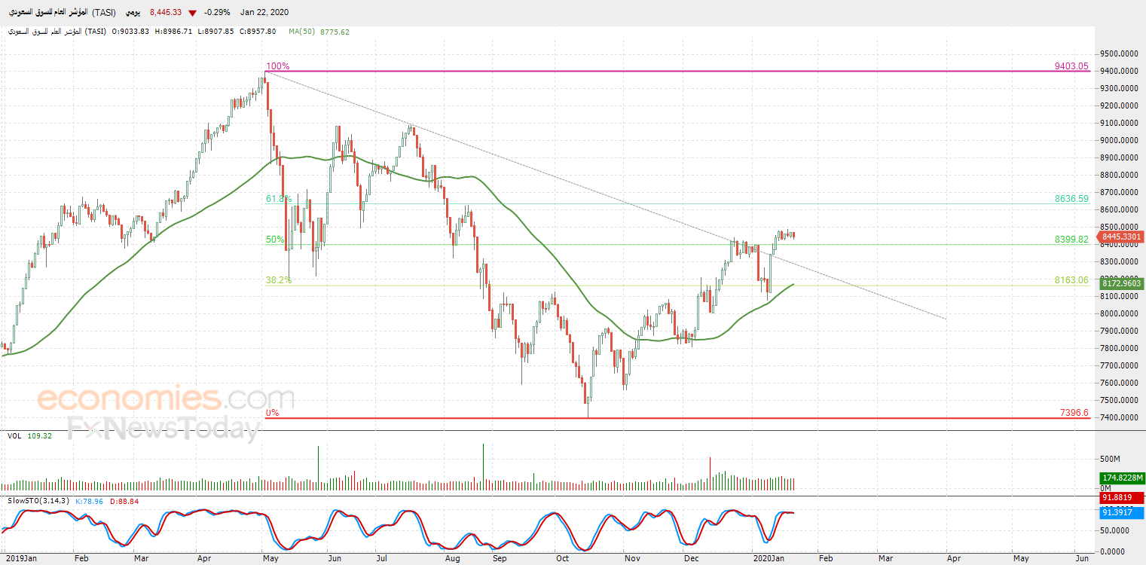
Task: Click the Aug time axis label
Action: point(451,558)
